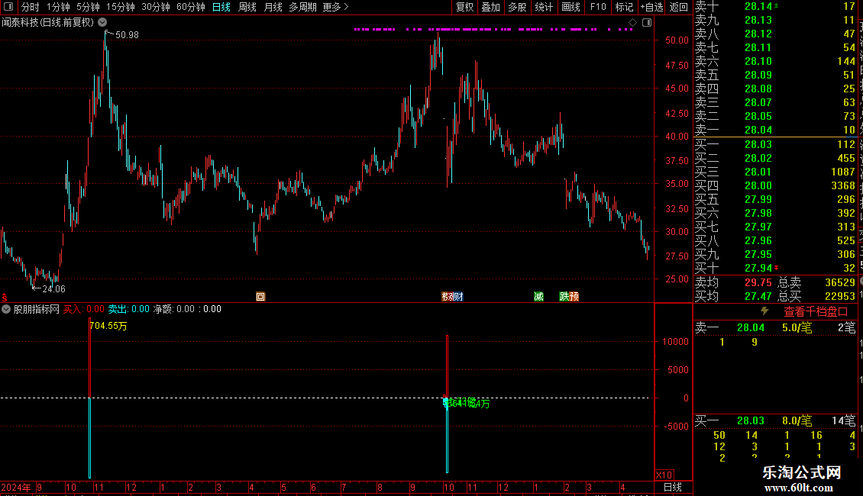The image size is (863, 496).
Task: Click 买四 volume 3368
Action: (843, 186)
